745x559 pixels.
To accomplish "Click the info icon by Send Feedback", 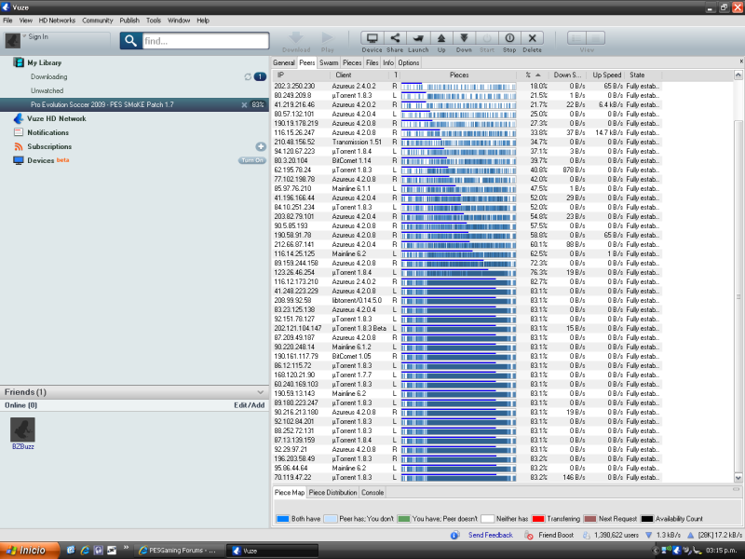I will click(x=454, y=535).
